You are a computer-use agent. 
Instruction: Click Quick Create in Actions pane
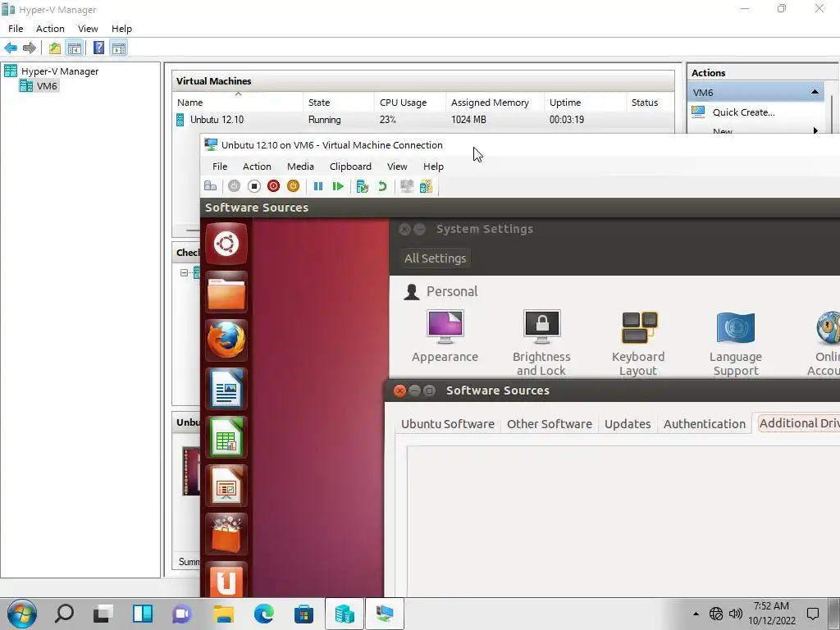point(743,112)
